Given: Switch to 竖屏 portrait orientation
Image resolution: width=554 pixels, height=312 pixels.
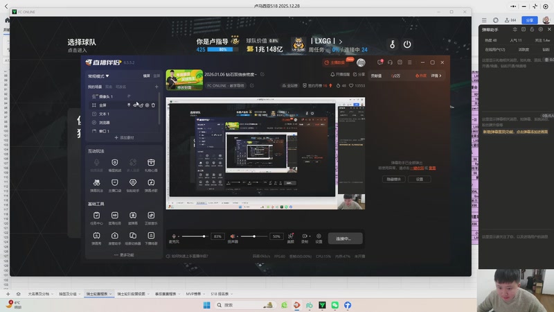Looking at the screenshot, I should click(x=157, y=76).
